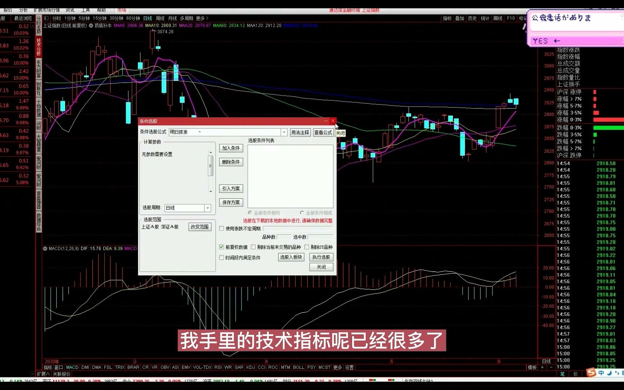Click the 品种数 input field
Viewport: 624px width, 390px height.
(284, 237)
